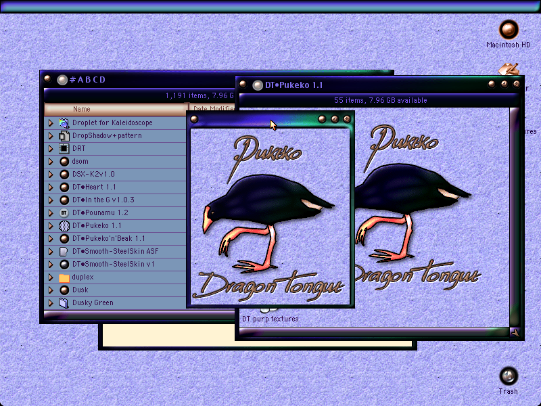Expand the DT•Heart 1.1 disclosure triangle
This screenshot has height=406, width=541.
click(x=51, y=187)
